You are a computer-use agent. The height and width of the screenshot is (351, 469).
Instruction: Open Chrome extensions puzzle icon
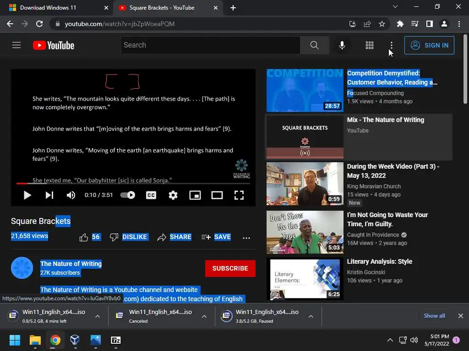400,24
